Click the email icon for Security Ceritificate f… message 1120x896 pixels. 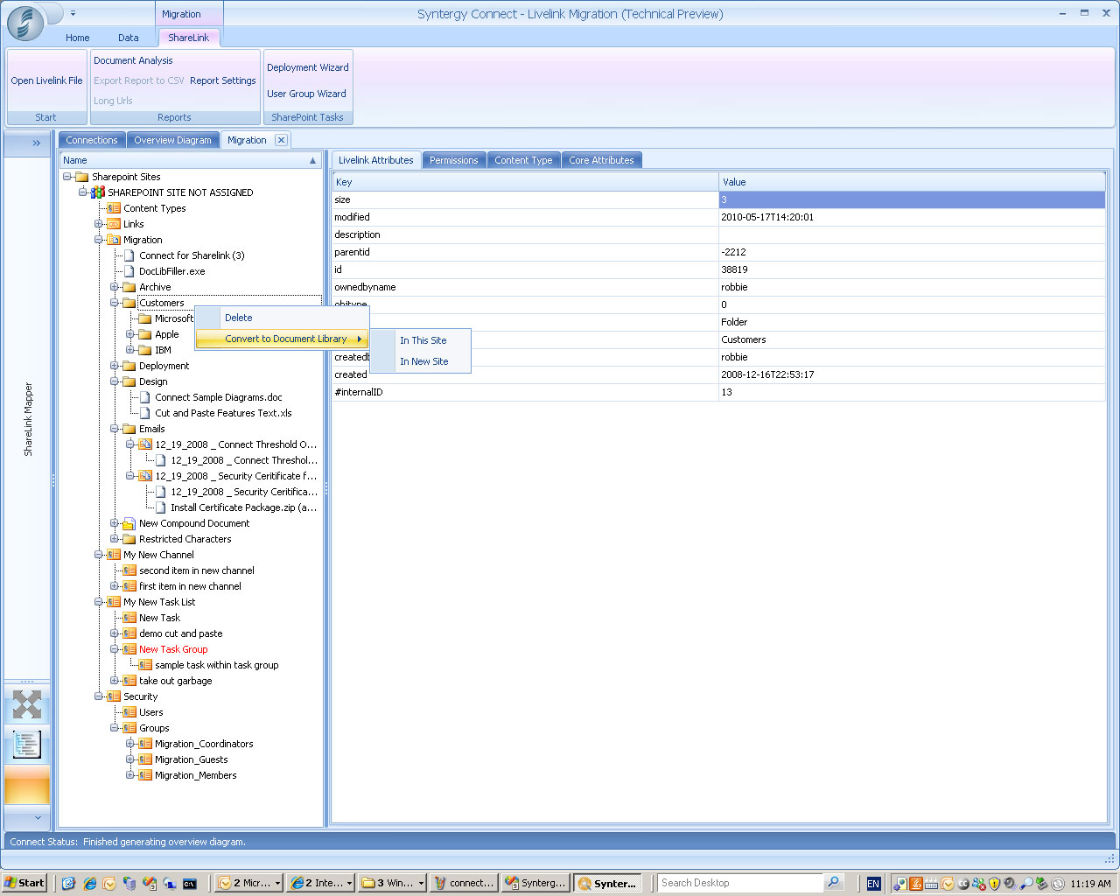point(145,476)
